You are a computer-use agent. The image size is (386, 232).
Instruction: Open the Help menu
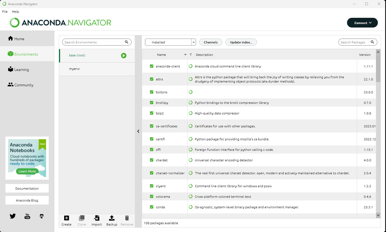click(x=15, y=12)
